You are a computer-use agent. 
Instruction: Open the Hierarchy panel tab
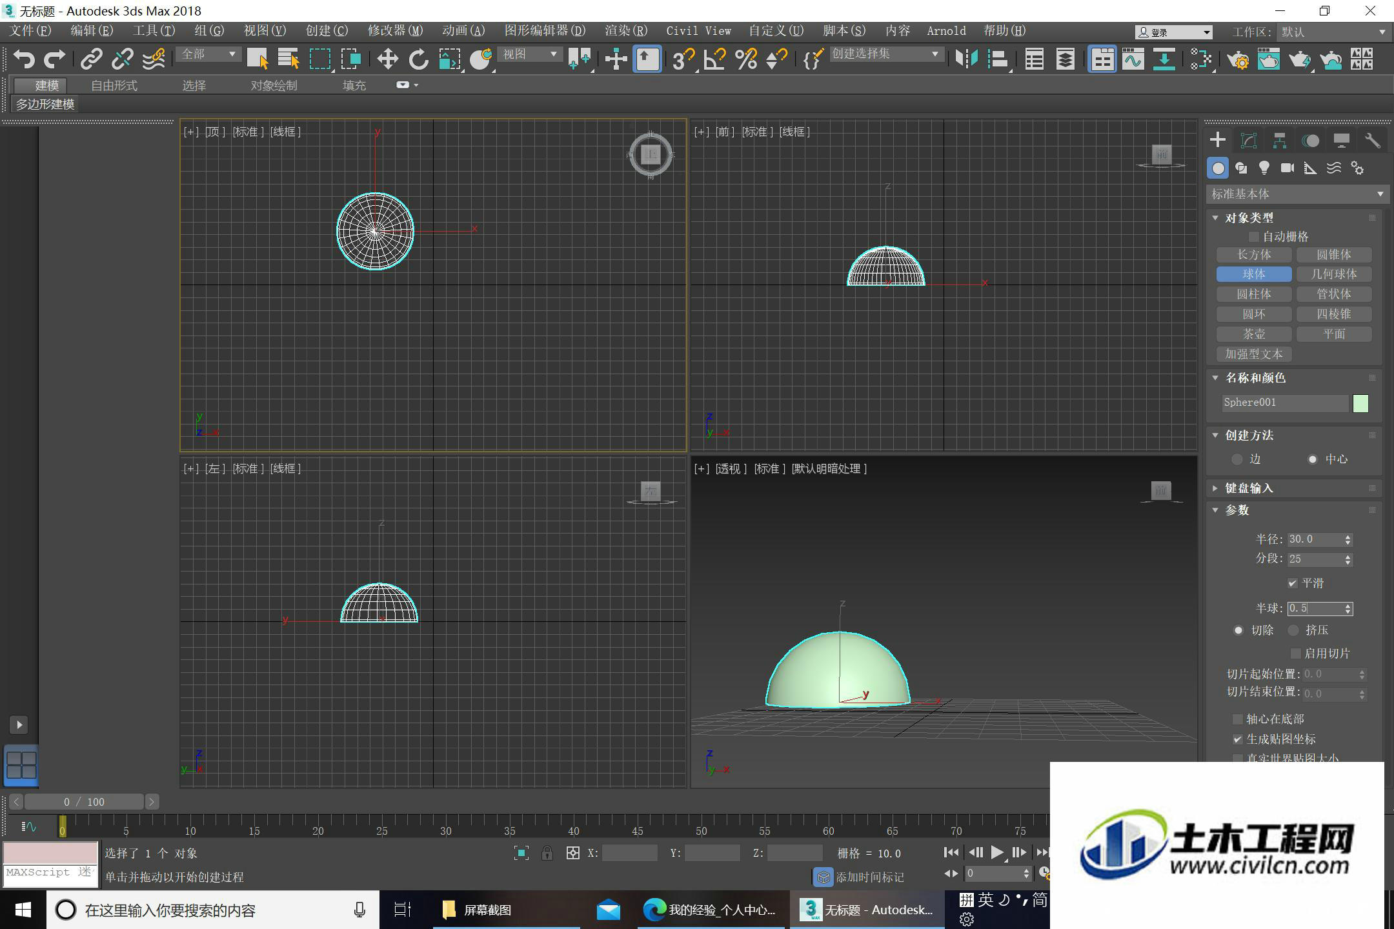[1280, 140]
